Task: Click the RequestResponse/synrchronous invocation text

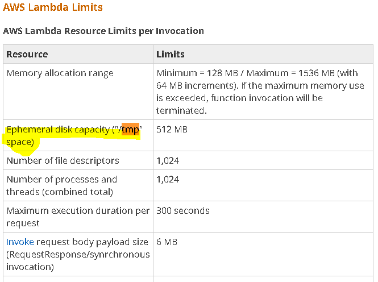Action: 78,260
